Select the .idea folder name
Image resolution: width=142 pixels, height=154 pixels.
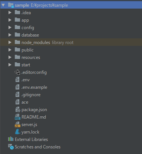(26, 13)
